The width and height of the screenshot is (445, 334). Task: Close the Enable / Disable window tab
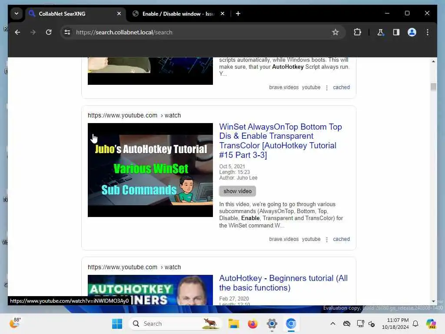click(222, 13)
